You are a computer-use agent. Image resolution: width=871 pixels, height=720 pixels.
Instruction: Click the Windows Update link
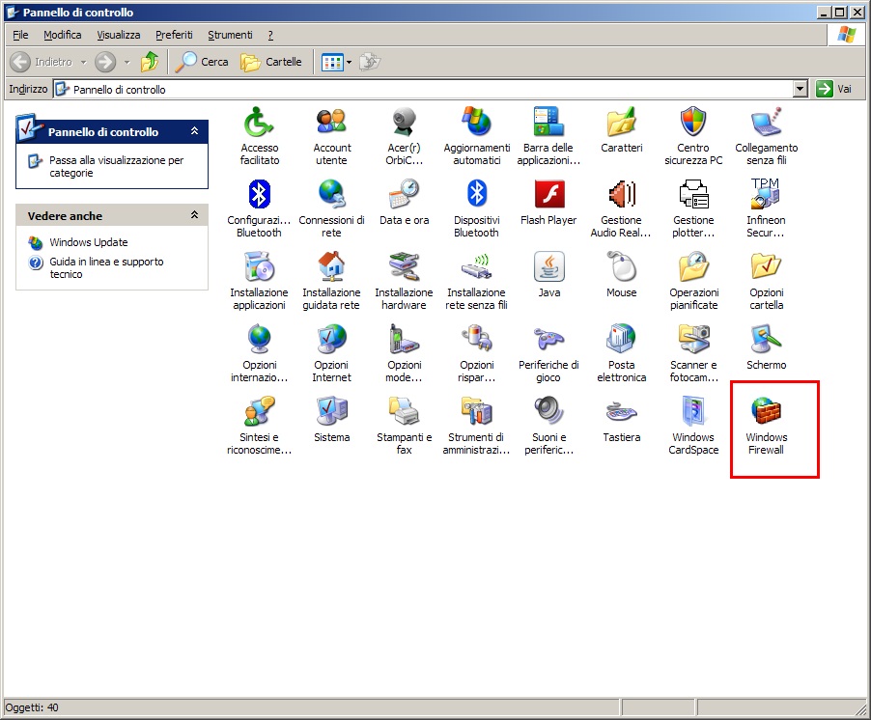click(x=88, y=242)
